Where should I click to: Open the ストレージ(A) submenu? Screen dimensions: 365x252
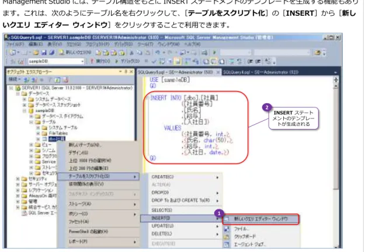click(98, 204)
